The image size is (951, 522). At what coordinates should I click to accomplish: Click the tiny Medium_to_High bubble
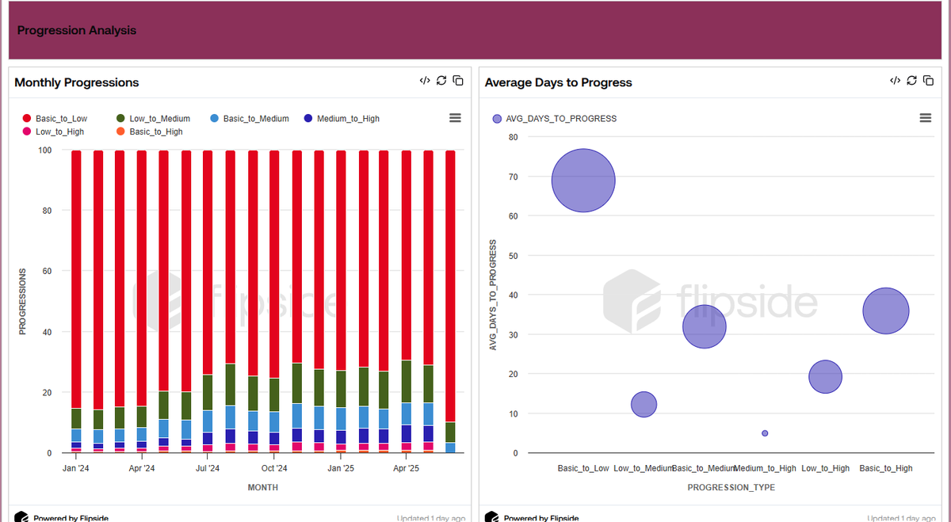765,433
